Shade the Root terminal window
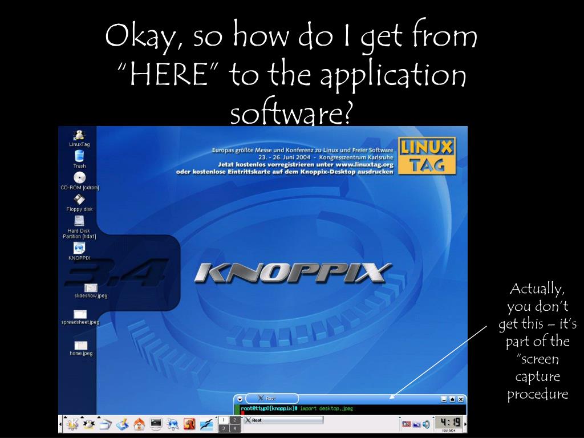Viewport: 584px width, 438px height. [452, 399]
